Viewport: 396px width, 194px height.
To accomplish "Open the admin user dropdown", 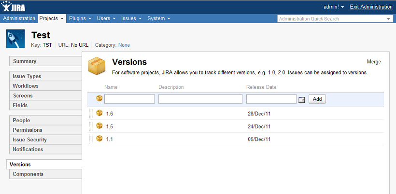I will tap(334, 7).
